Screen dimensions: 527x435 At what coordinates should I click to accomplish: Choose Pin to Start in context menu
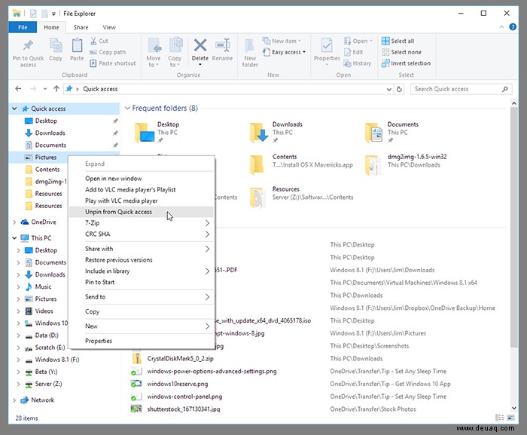pyautogui.click(x=142, y=282)
